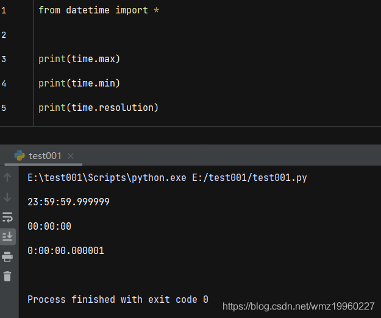Clear console with the trash icon
The width and height of the screenshot is (381, 318).
click(7, 276)
